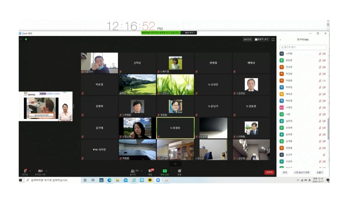
Task: Click the raise hand button
Action: click(x=320, y=172)
